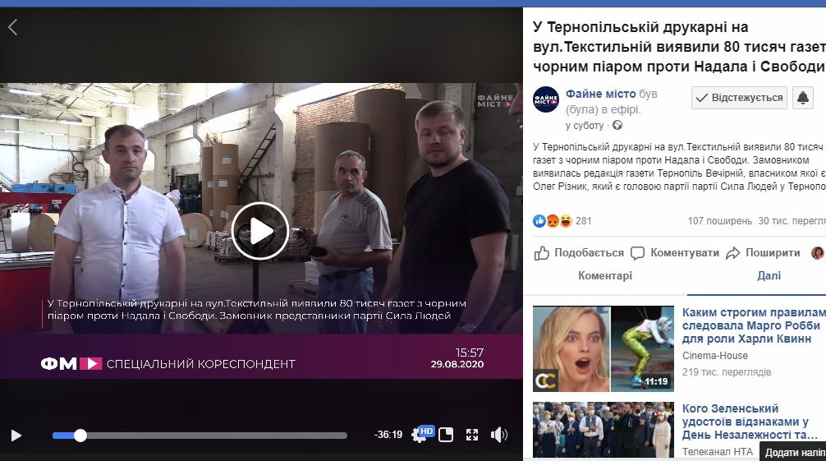Open profile picture selector beside Поширити

[817, 253]
